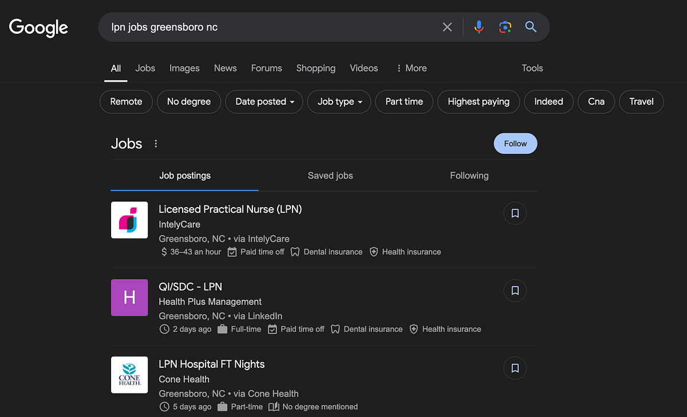Switch to the Saved jobs tab

(x=330, y=176)
